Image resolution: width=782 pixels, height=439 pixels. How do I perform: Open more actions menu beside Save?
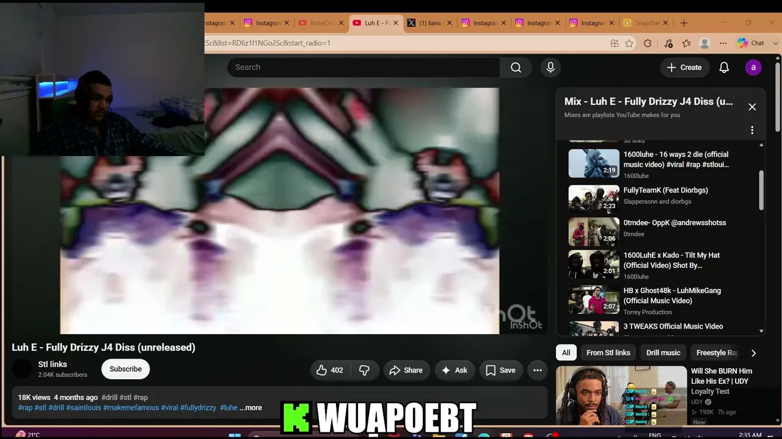538,370
